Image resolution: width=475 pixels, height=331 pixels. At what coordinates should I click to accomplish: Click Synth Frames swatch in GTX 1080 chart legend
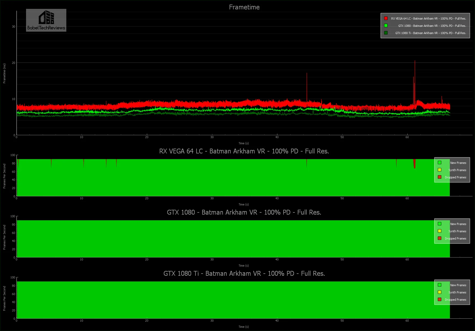(x=440, y=231)
